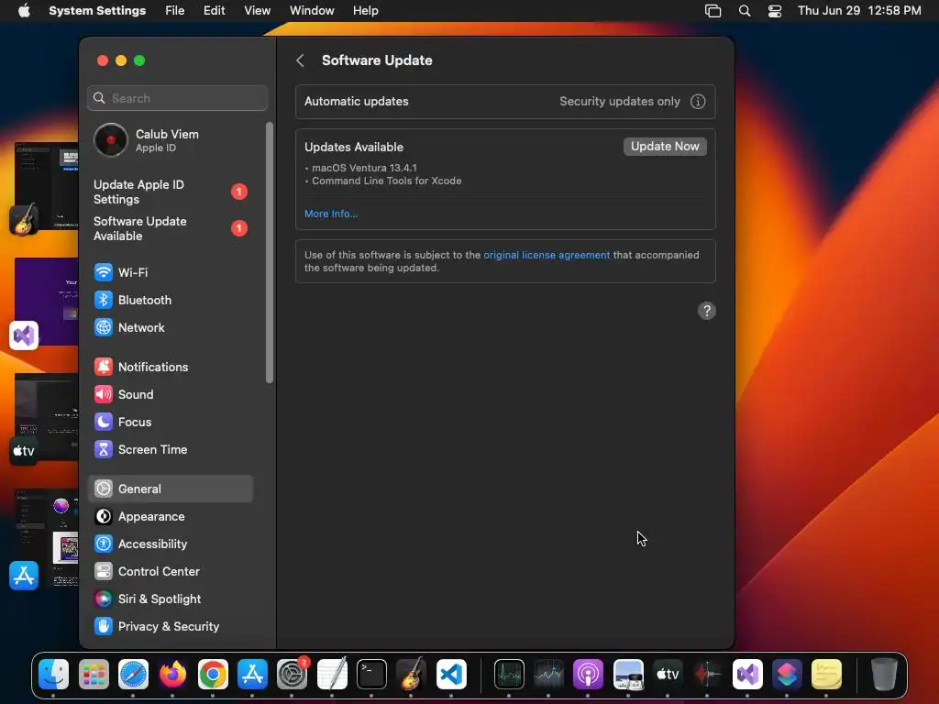The width and height of the screenshot is (939, 704).
Task: Launch Podcasts from the Dock
Action: coord(588,674)
